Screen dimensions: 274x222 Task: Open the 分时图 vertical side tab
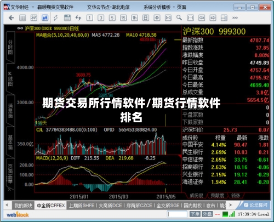tap(10, 47)
